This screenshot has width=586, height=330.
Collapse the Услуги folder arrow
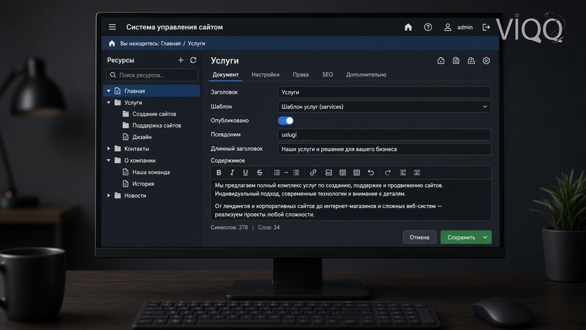tap(109, 103)
